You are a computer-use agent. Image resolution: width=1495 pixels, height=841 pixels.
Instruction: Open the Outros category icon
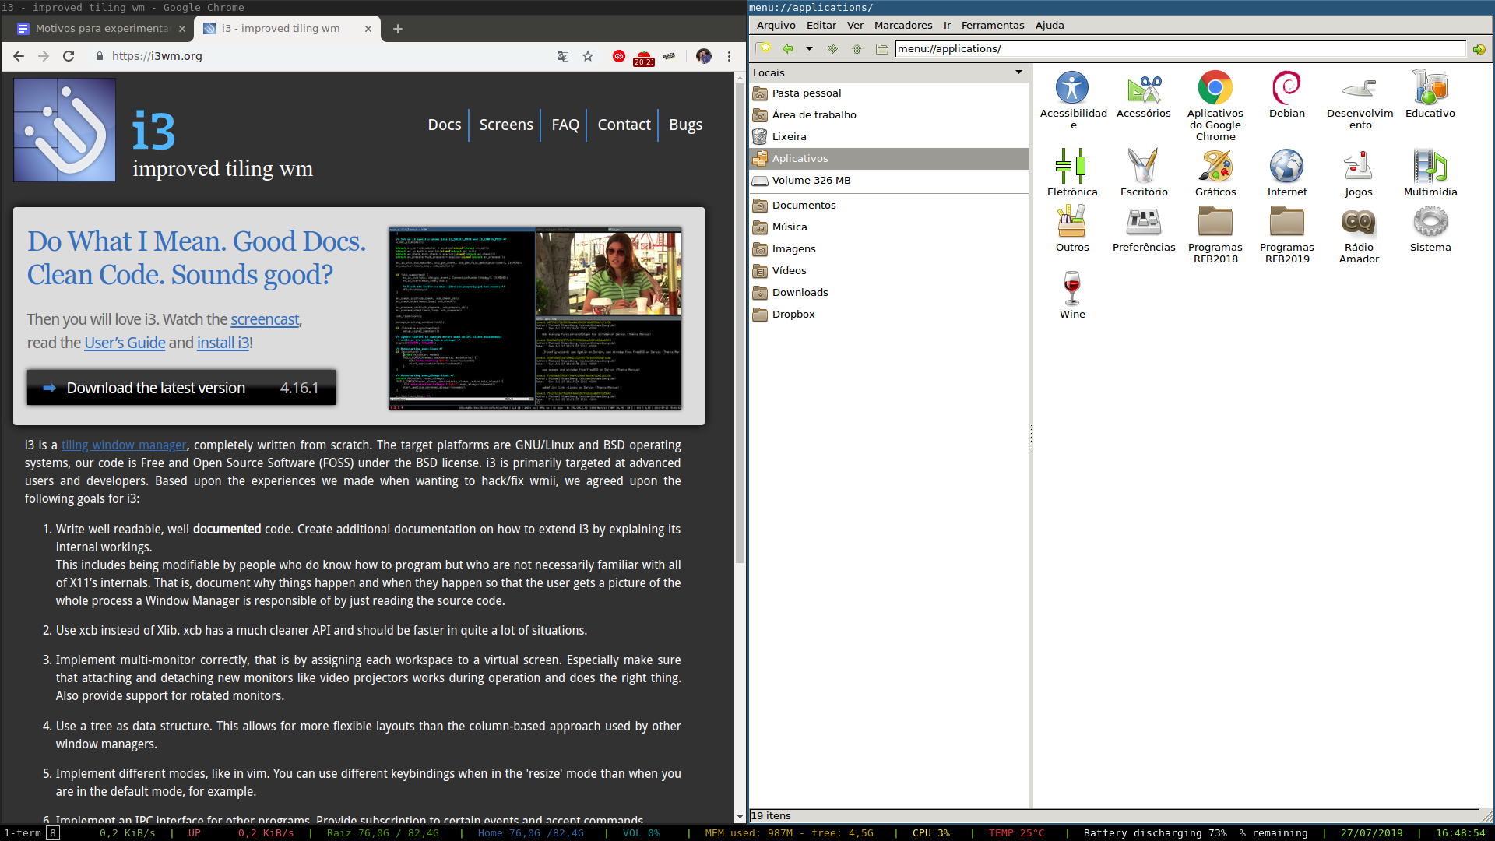pyautogui.click(x=1072, y=222)
